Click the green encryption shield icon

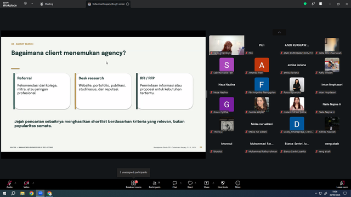click(305, 4)
